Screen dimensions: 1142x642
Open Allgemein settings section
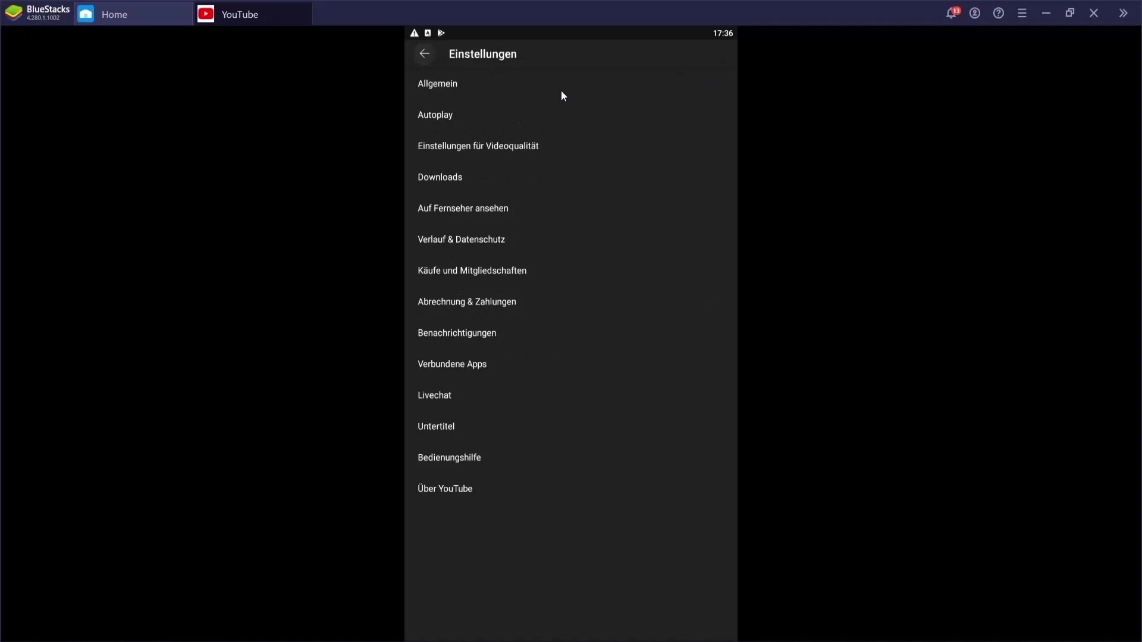(438, 83)
